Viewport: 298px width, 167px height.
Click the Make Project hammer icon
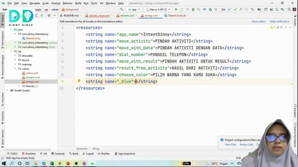click(122, 9)
